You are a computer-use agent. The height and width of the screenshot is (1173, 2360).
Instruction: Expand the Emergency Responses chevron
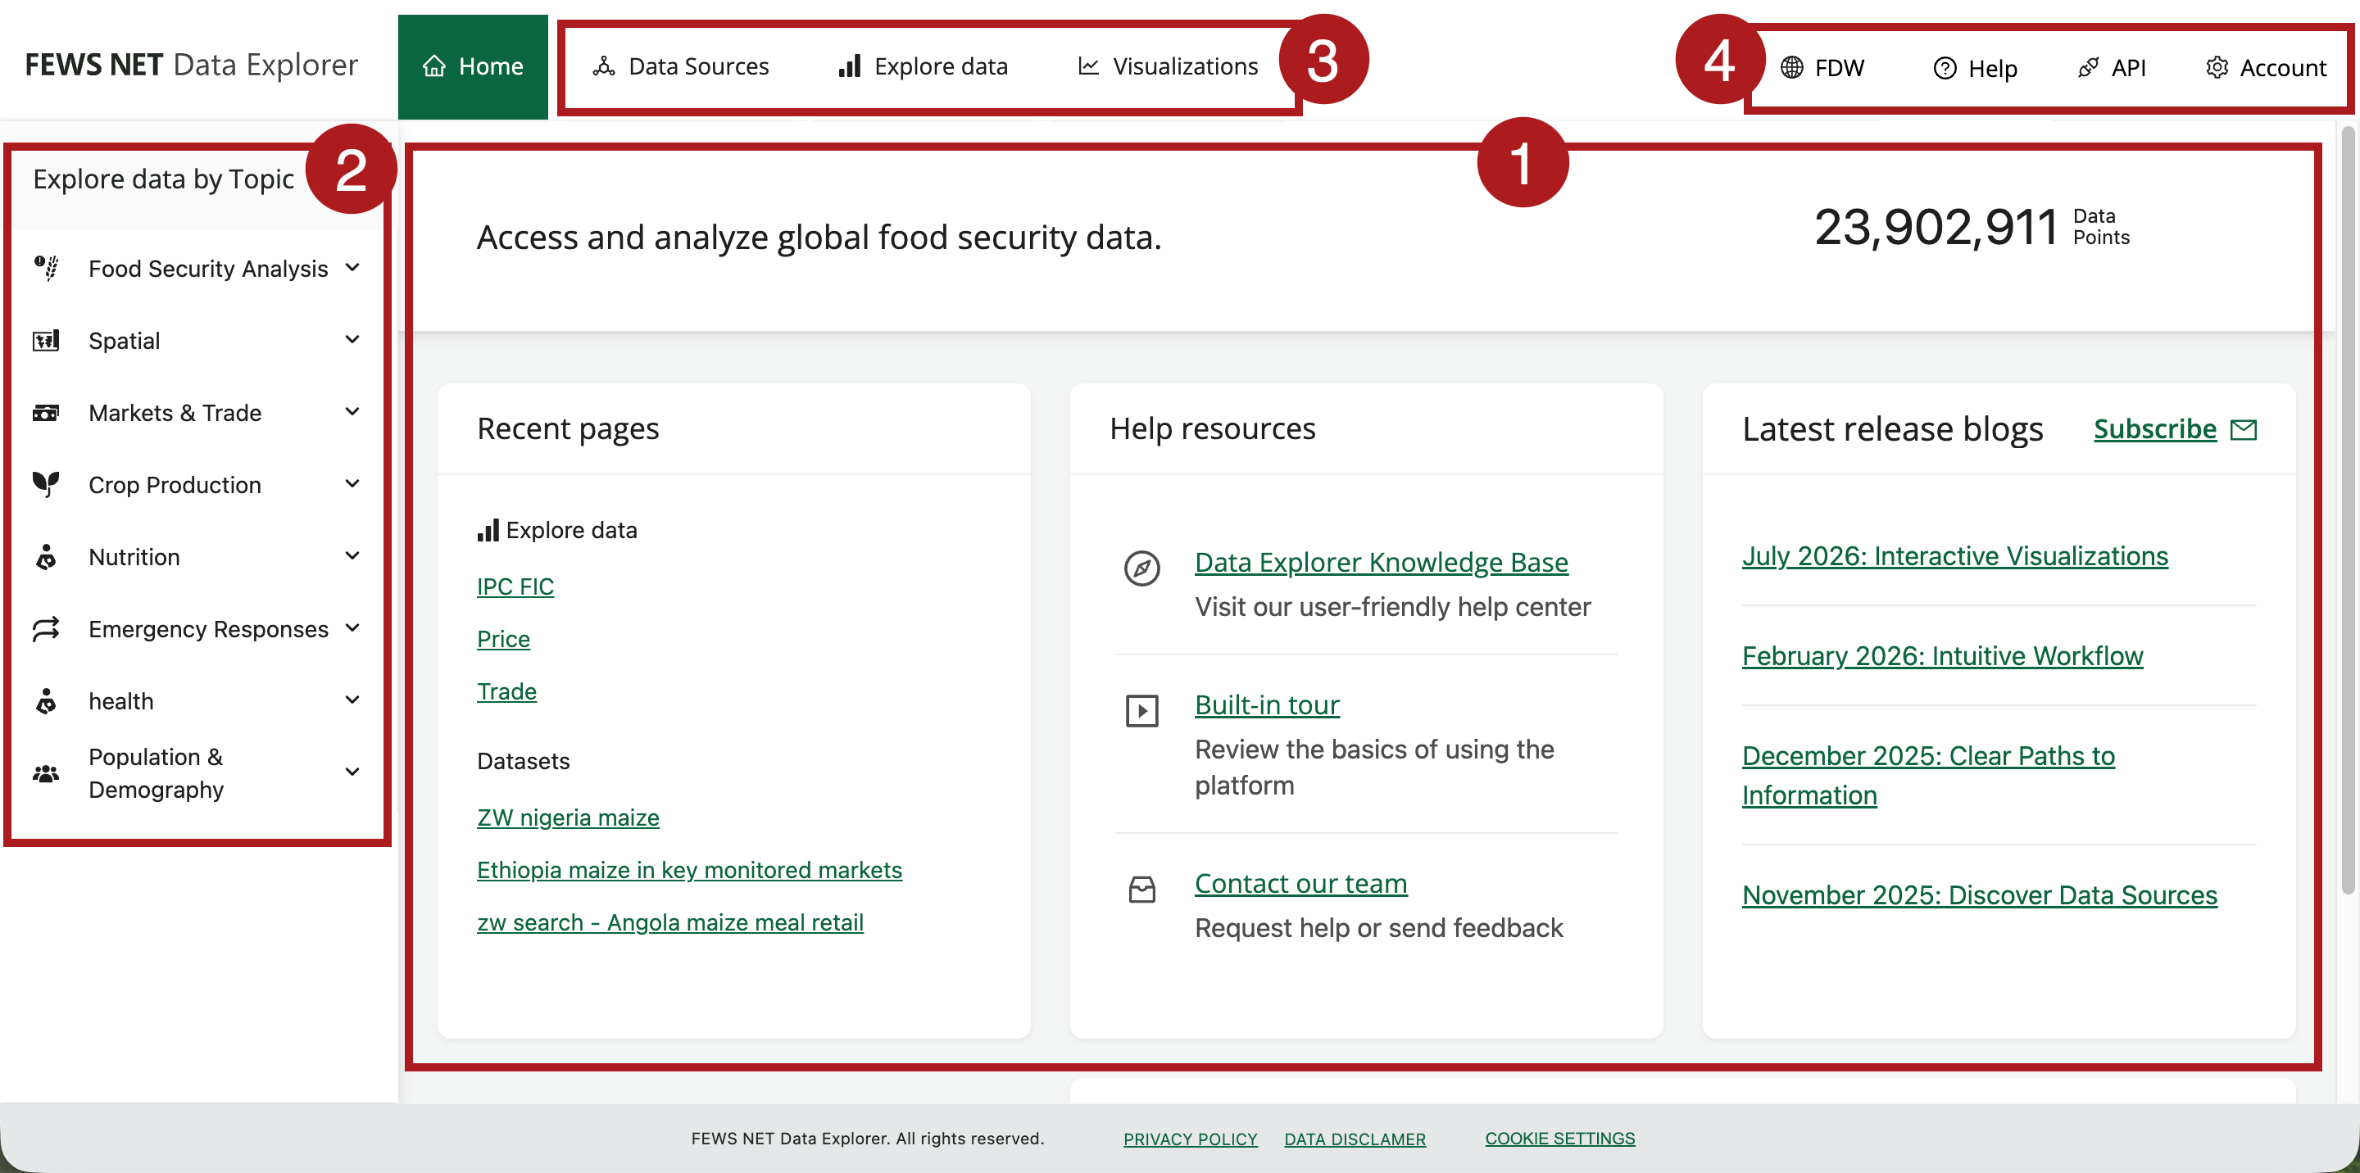[352, 628]
